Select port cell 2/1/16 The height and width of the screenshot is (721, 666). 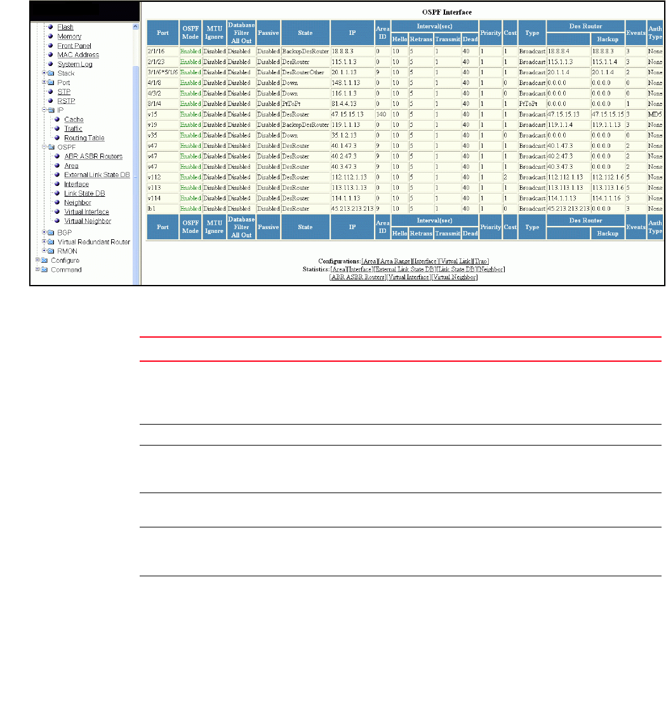[x=163, y=51]
